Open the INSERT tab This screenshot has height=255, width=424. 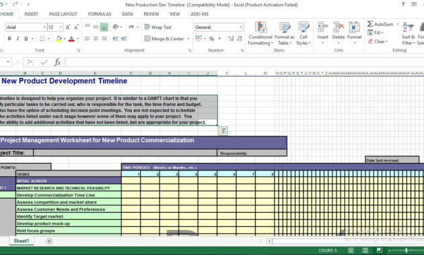coord(31,14)
